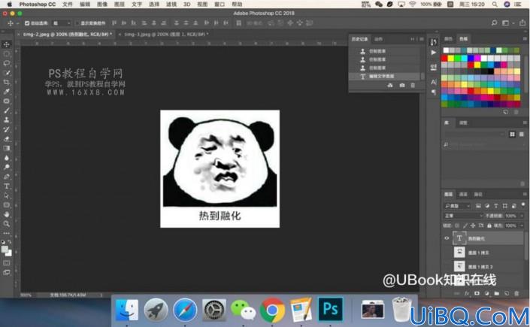Toggle visibility eye of the text layer
The width and height of the screenshot is (530, 327).
(447, 238)
